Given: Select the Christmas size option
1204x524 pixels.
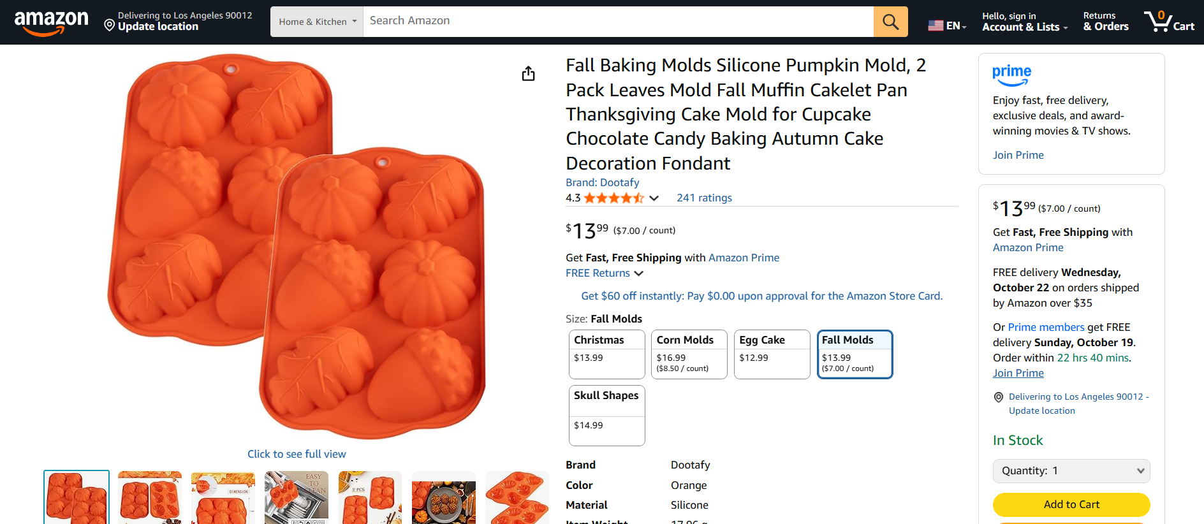Looking at the screenshot, I should coord(606,354).
